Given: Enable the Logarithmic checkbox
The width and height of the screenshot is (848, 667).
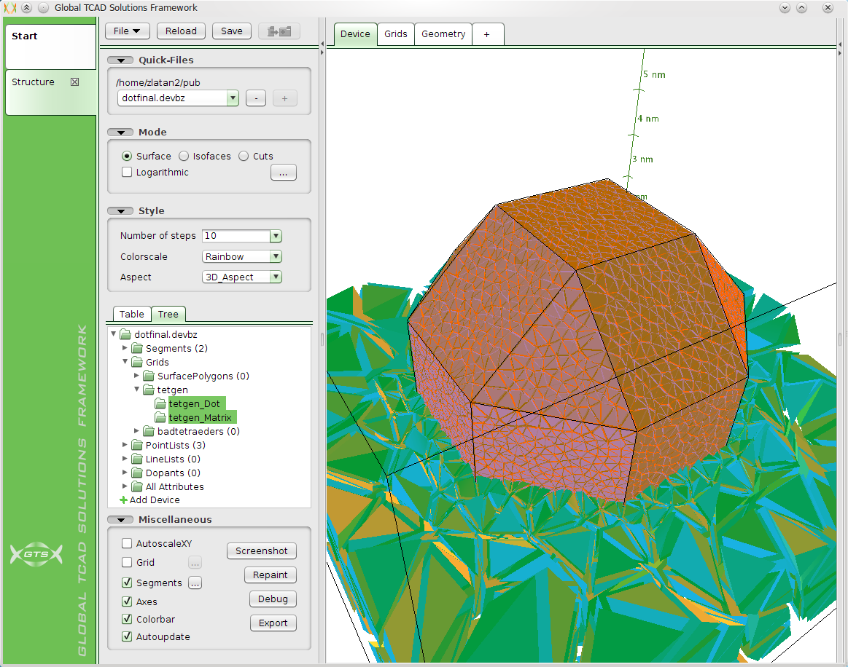Looking at the screenshot, I should [x=127, y=173].
